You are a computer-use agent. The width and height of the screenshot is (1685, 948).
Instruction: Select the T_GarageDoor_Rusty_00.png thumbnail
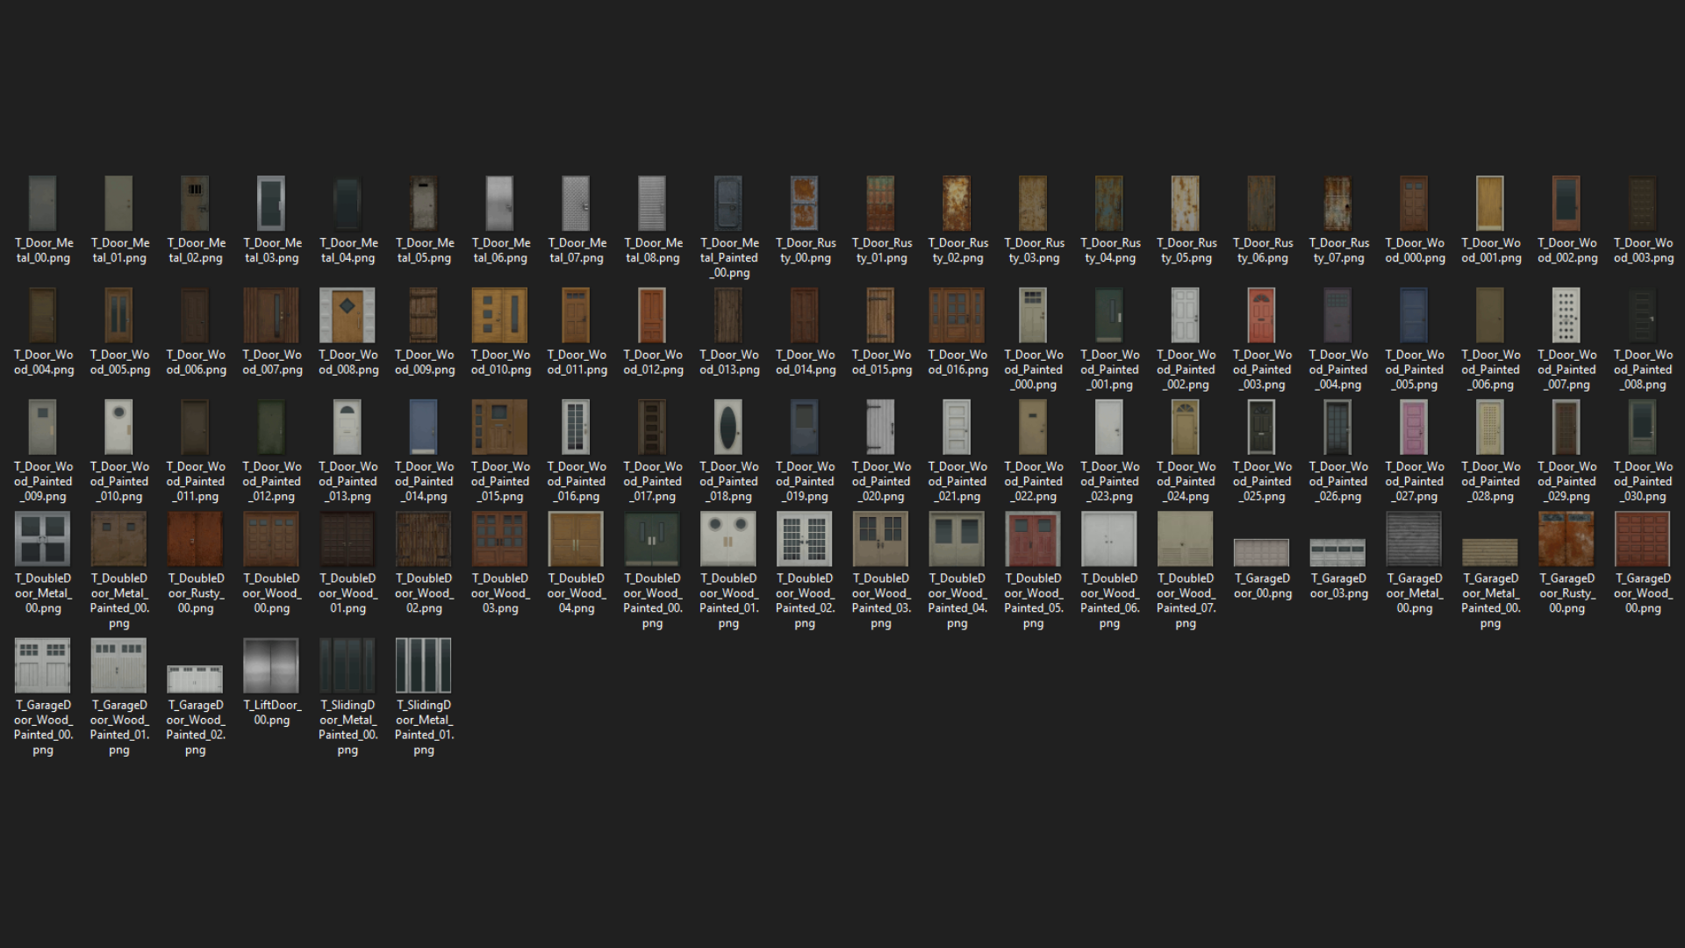pos(1567,539)
